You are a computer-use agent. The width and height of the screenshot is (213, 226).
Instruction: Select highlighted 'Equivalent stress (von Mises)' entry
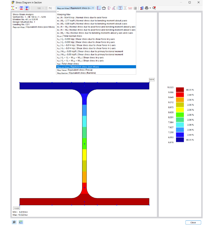coord(96,67)
